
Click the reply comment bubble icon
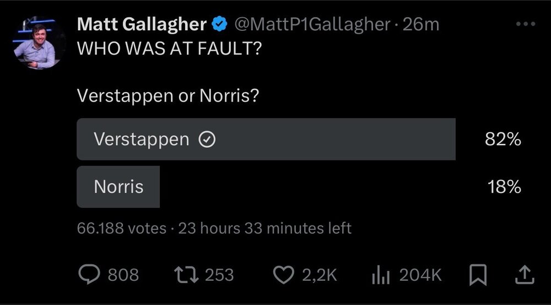pos(89,275)
